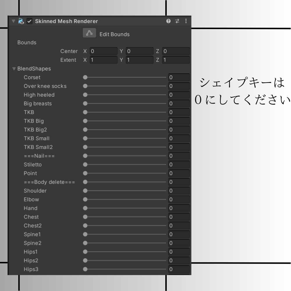Click the Center Y field
This screenshot has height=291, width=291.
[x=140, y=51]
